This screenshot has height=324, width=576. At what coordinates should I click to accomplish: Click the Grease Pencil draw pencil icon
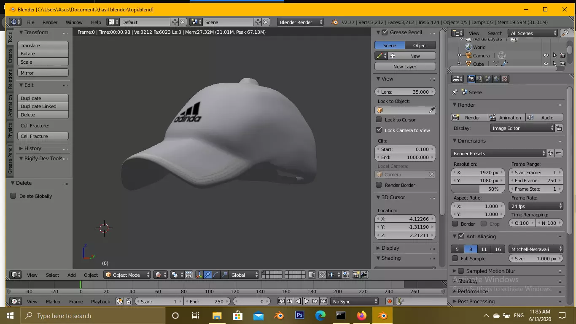click(x=379, y=56)
